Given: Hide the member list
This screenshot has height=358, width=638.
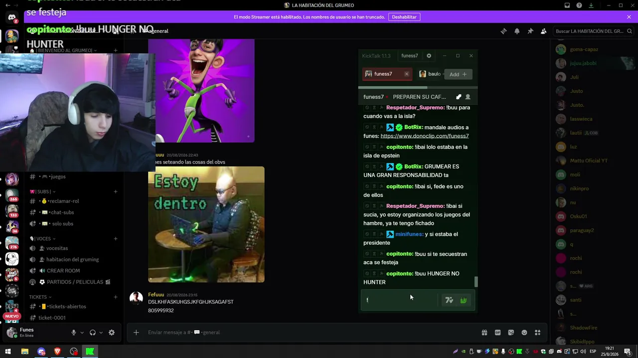Looking at the screenshot, I should click(544, 31).
